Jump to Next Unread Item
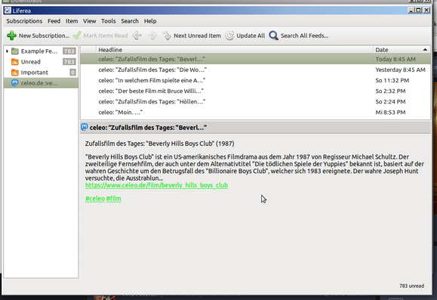The image size is (437, 300). pyautogui.click(x=192, y=36)
